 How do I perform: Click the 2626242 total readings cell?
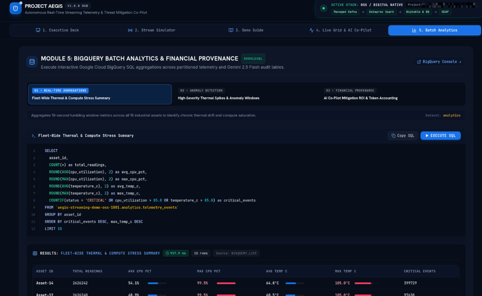click(x=80, y=283)
